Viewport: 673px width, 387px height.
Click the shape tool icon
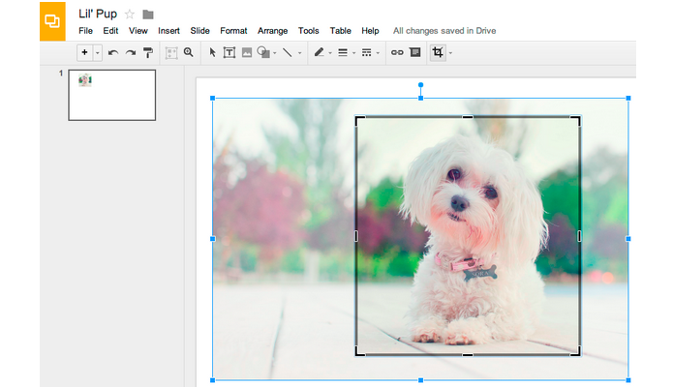click(263, 52)
